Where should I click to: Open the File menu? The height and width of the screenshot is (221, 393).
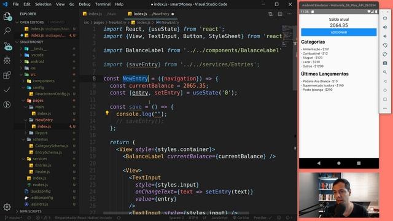pos(15,4)
